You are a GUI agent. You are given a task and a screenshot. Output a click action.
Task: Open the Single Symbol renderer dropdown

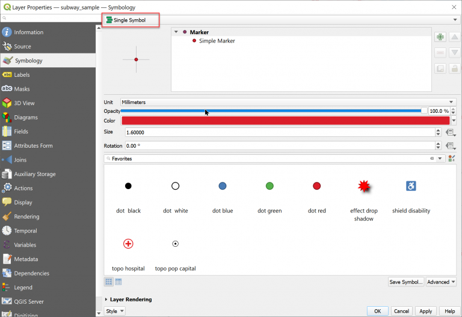(277, 20)
